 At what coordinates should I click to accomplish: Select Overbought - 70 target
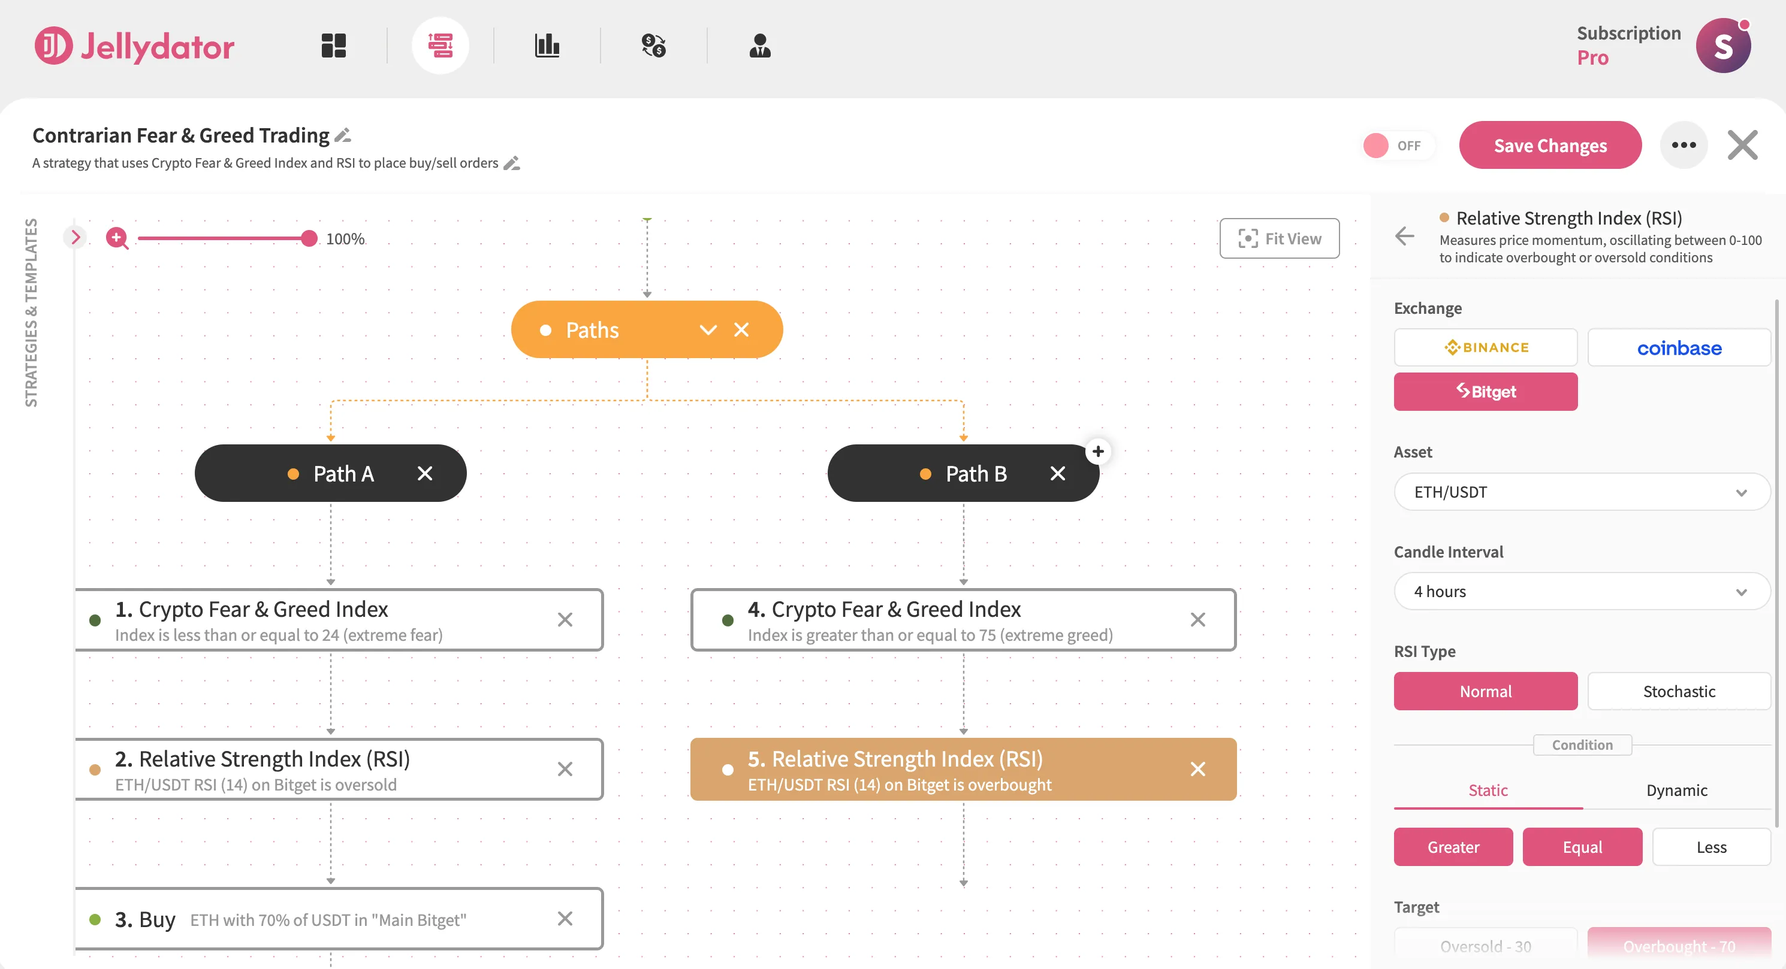1679,946
